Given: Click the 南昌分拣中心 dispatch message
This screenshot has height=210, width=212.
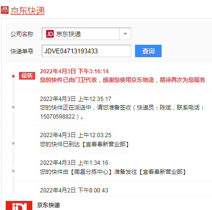Looking at the screenshot, I should (x=113, y=172).
